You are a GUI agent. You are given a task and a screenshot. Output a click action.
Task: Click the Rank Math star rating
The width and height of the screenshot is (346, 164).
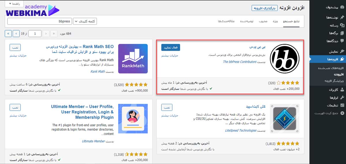click(x=136, y=85)
